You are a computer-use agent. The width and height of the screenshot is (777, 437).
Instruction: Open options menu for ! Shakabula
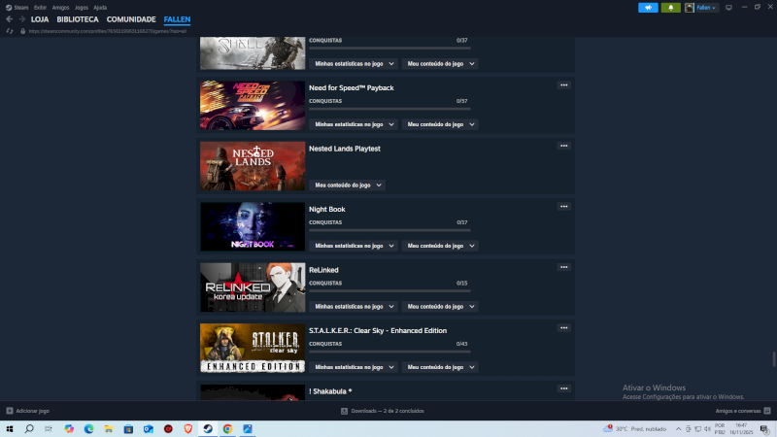[564, 388]
